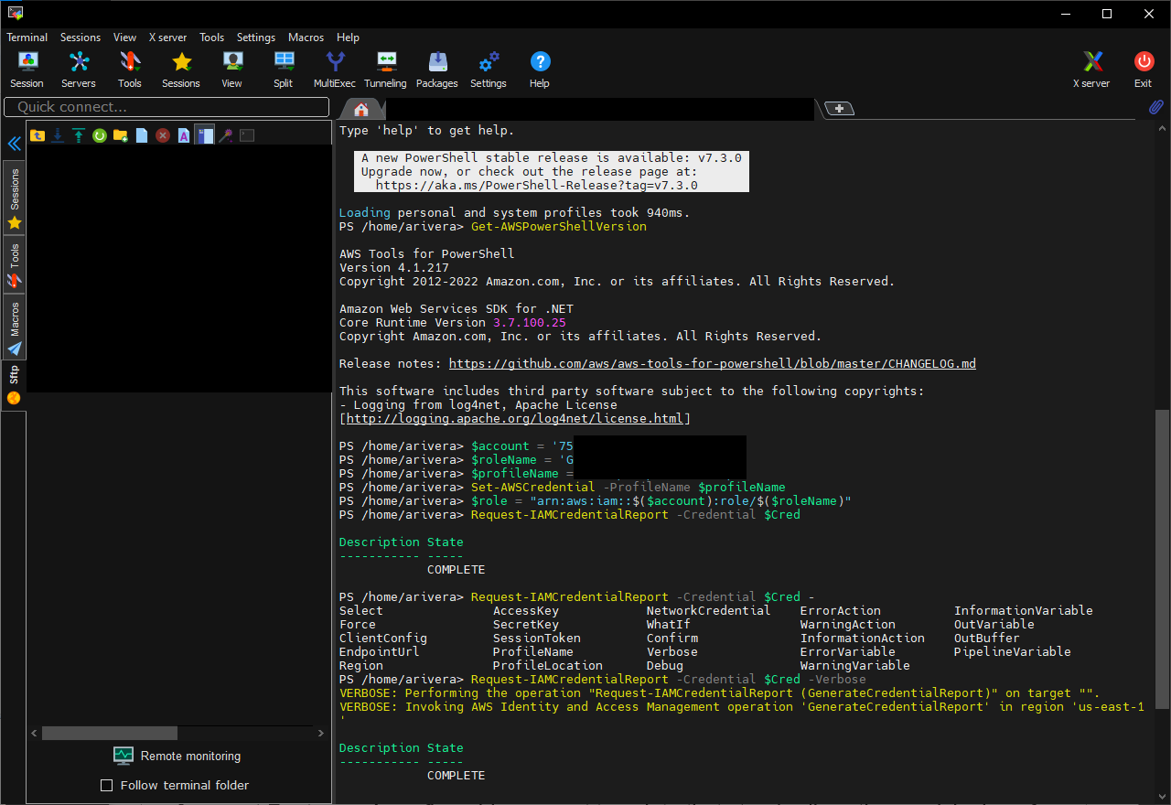Click 'PipelineVariable' parameter suggestion
1171x805 pixels.
[x=1013, y=651]
